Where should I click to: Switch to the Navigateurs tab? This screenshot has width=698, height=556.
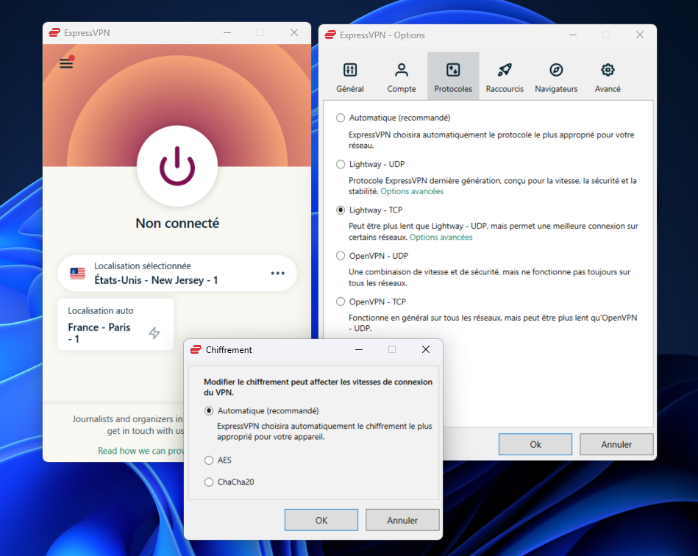click(x=556, y=76)
